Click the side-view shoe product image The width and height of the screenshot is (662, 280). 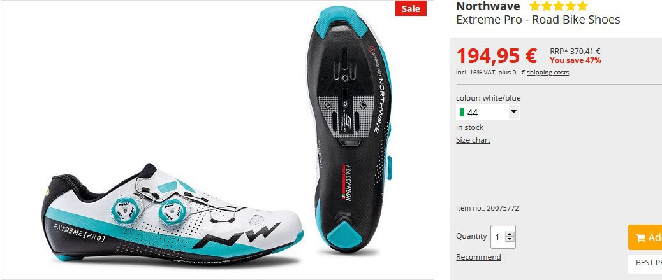(x=172, y=214)
